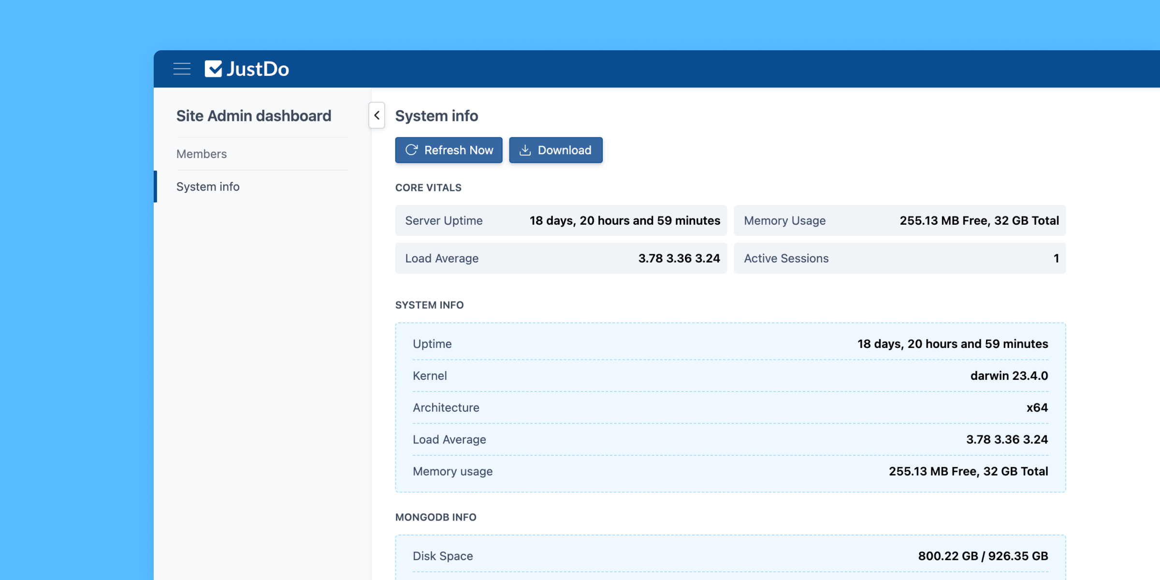Click the Download button

pyautogui.click(x=556, y=150)
